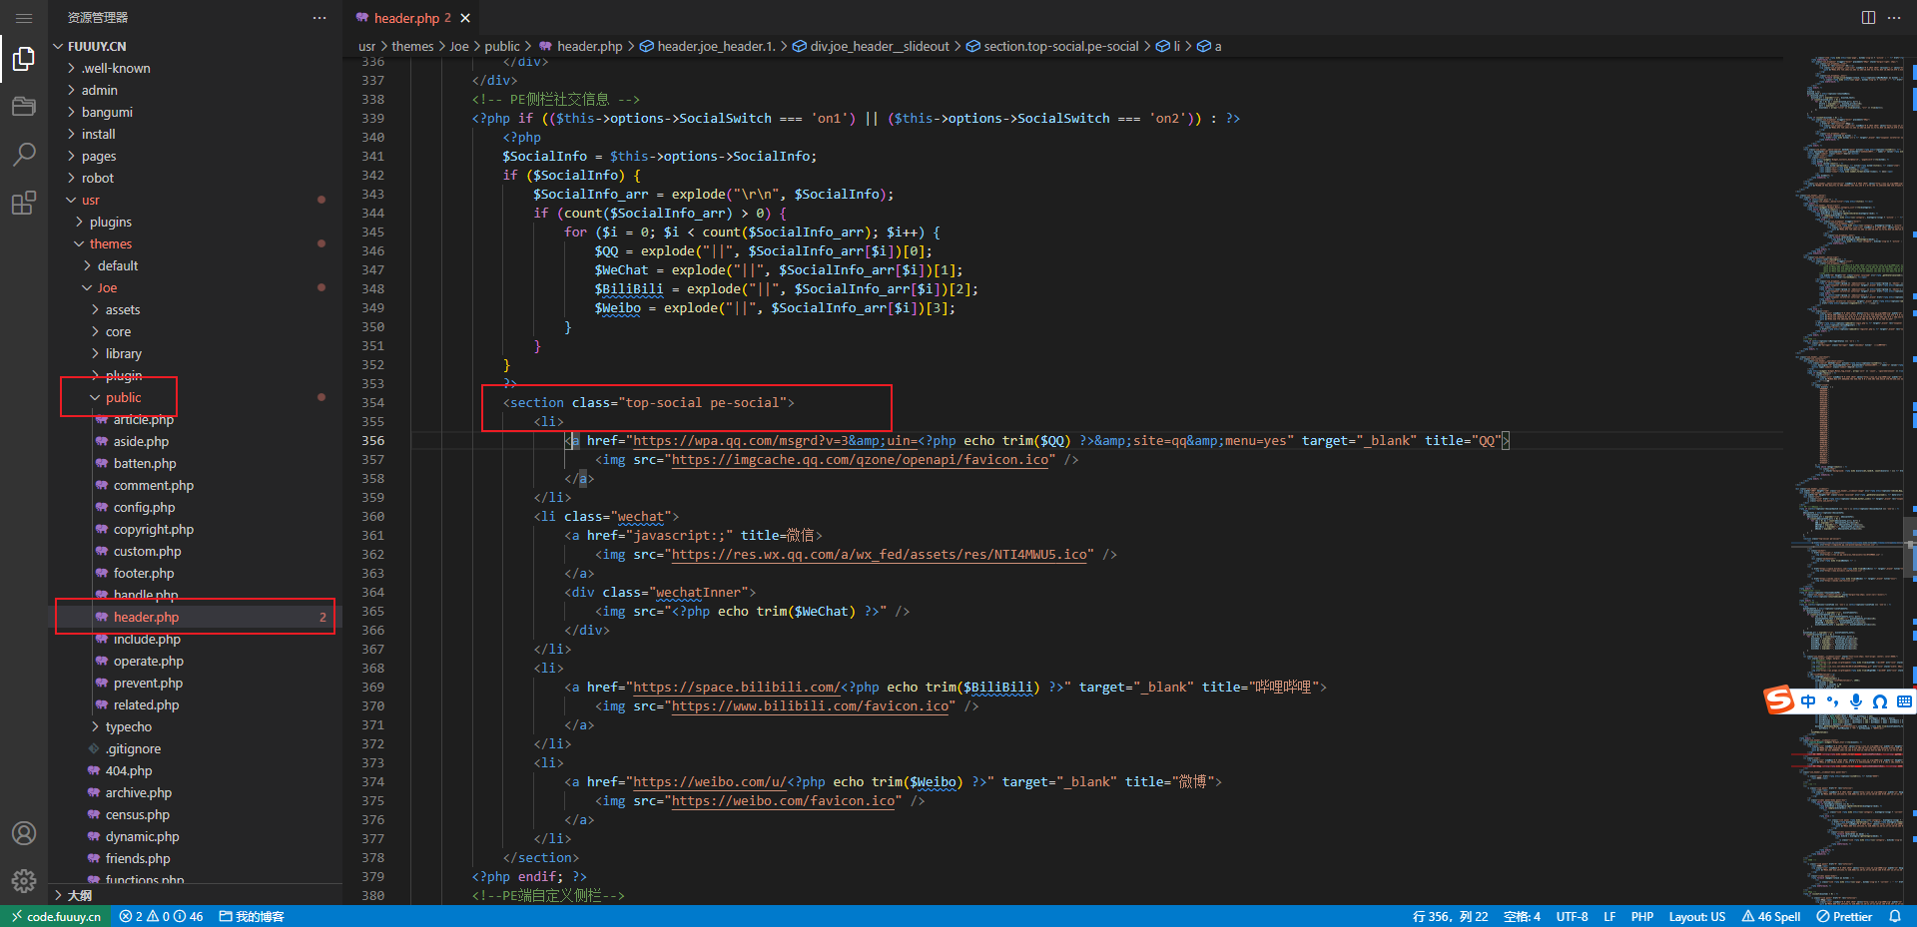Click 'themes' breadcrumb segment

(x=412, y=46)
